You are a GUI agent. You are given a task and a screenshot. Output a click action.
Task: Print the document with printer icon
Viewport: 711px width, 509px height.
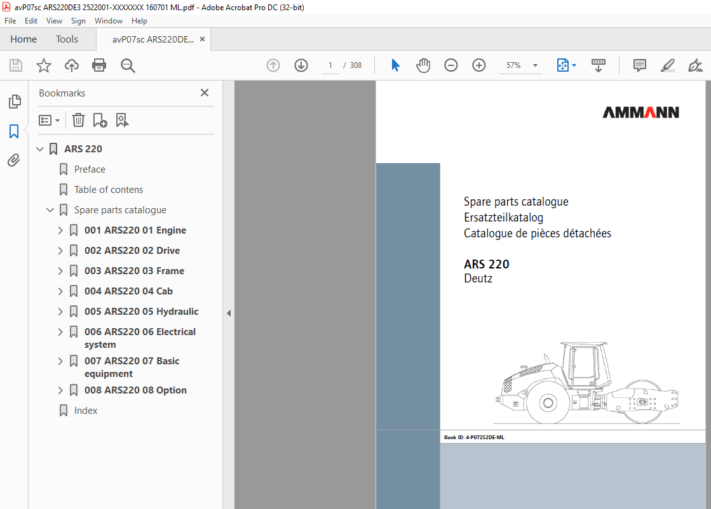99,65
